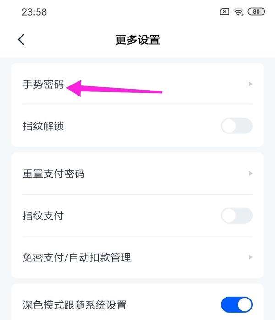Tap the 指纹解锁 label text
The height and width of the screenshot is (320, 275).
[x=44, y=126]
